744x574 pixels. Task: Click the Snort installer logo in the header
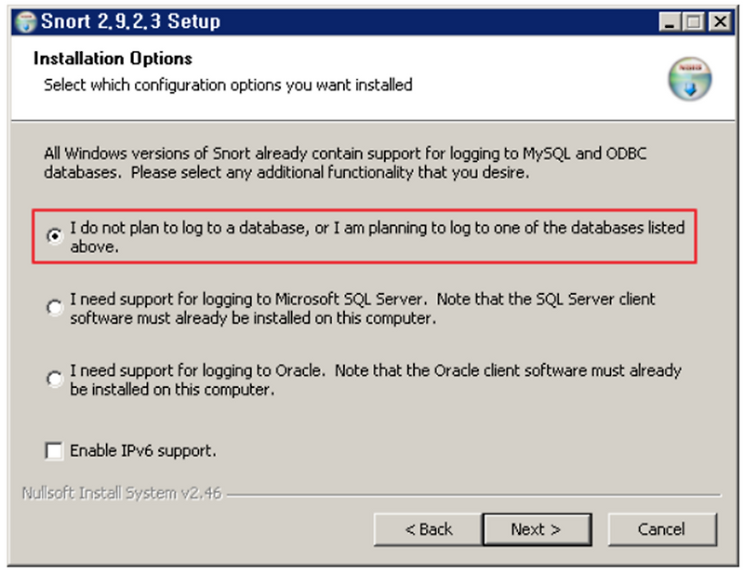point(690,79)
